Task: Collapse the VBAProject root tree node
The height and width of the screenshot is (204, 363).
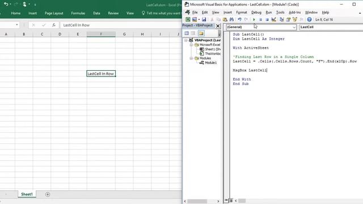Action: click(x=186, y=40)
